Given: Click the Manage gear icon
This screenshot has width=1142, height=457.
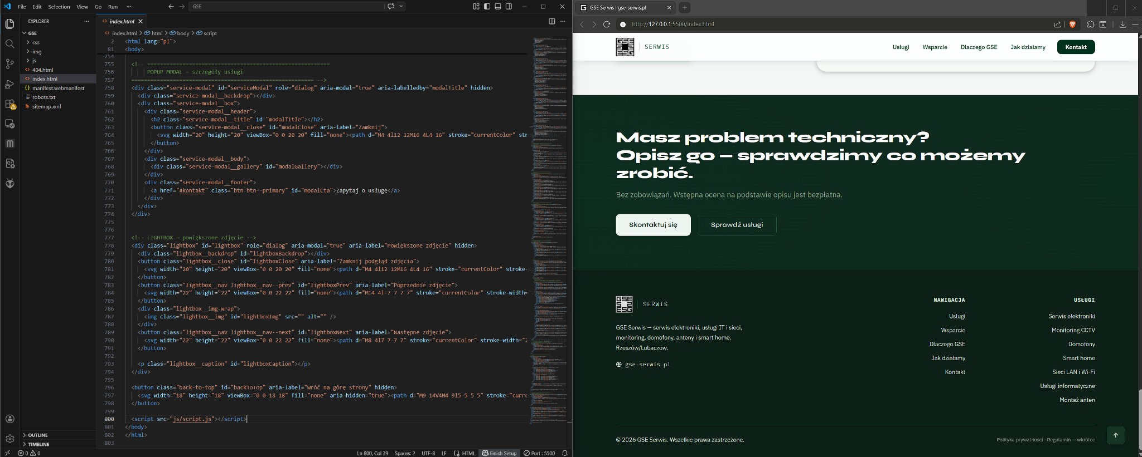Looking at the screenshot, I should [x=9, y=439].
